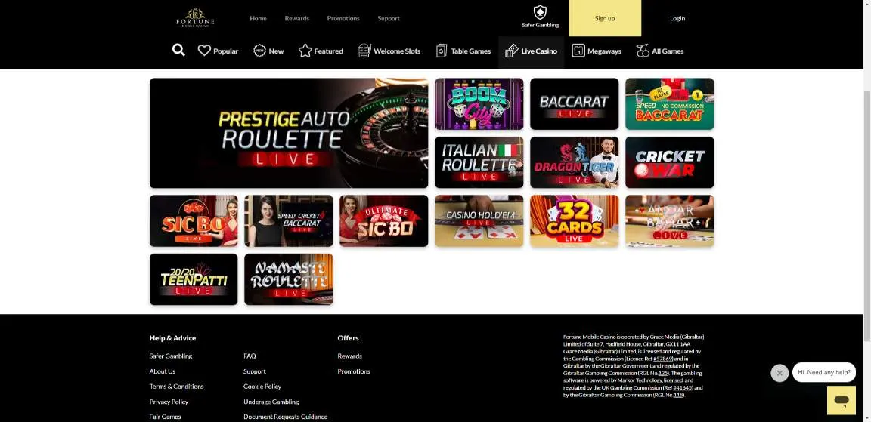Open the Rewards menu item
The height and width of the screenshot is (422, 871).
pos(297,18)
